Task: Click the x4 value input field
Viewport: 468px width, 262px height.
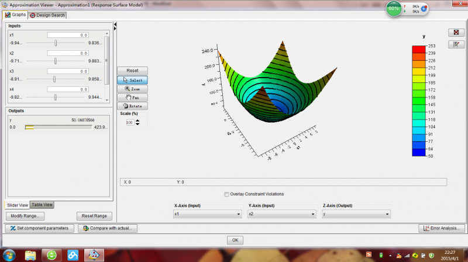Action: pyautogui.click(x=68, y=89)
